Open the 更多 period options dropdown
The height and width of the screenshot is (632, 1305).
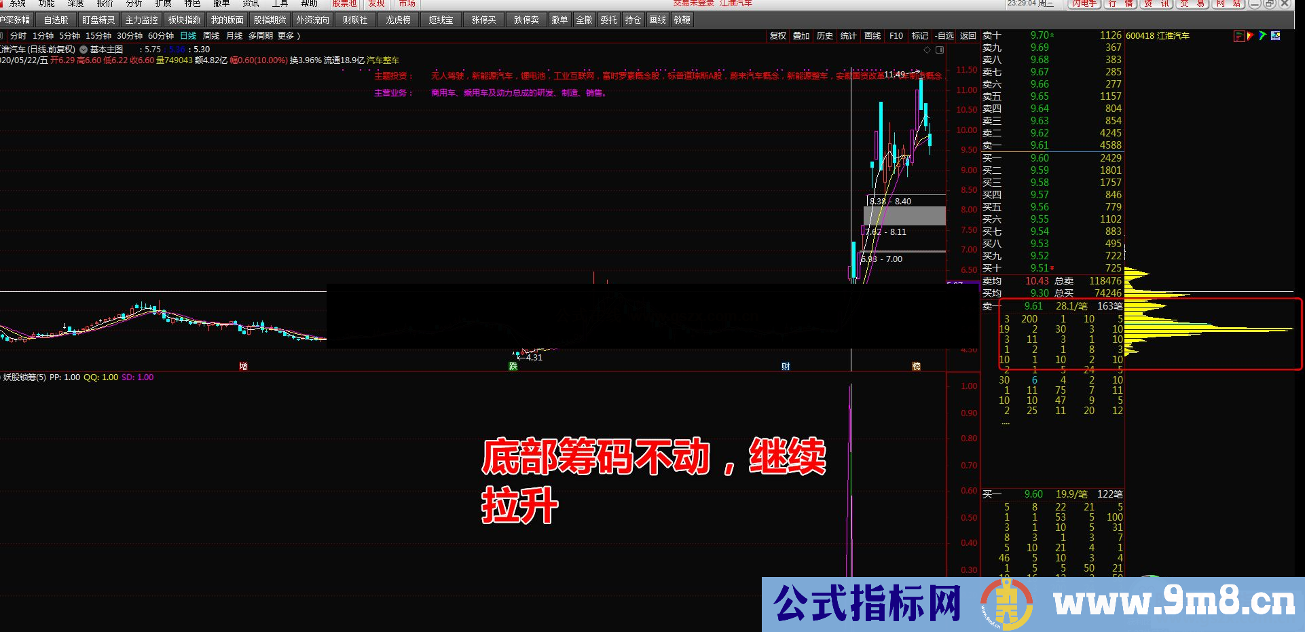[287, 35]
